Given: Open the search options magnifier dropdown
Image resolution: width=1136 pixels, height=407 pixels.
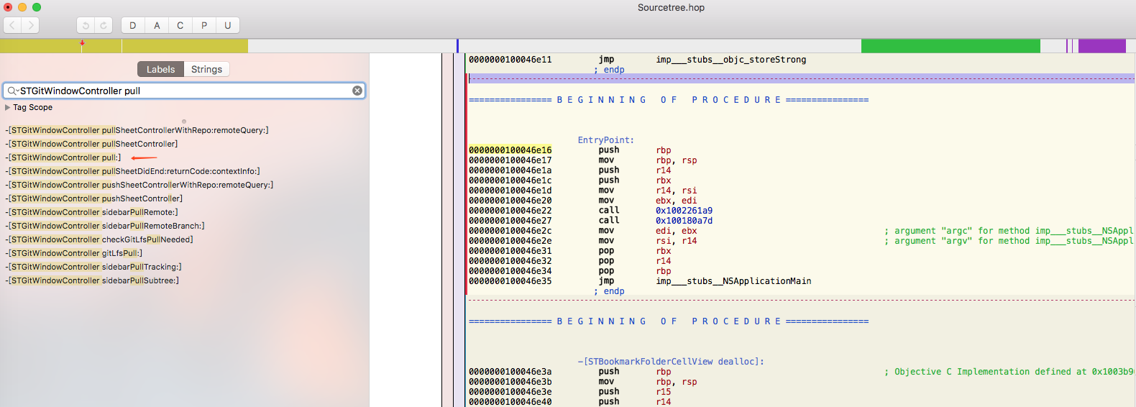Looking at the screenshot, I should [x=12, y=91].
